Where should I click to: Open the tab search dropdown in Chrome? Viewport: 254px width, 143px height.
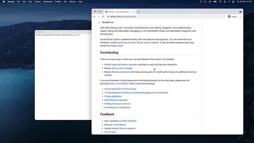tap(240, 12)
